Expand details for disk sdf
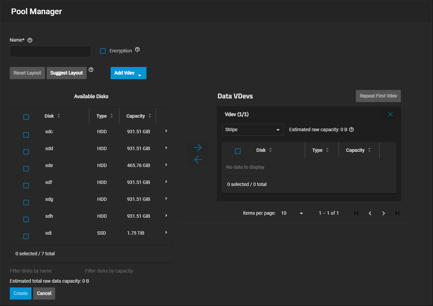Viewport: 433px width, 306px height. (166, 182)
